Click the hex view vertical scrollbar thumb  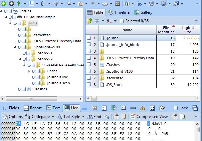click(x=197, y=129)
